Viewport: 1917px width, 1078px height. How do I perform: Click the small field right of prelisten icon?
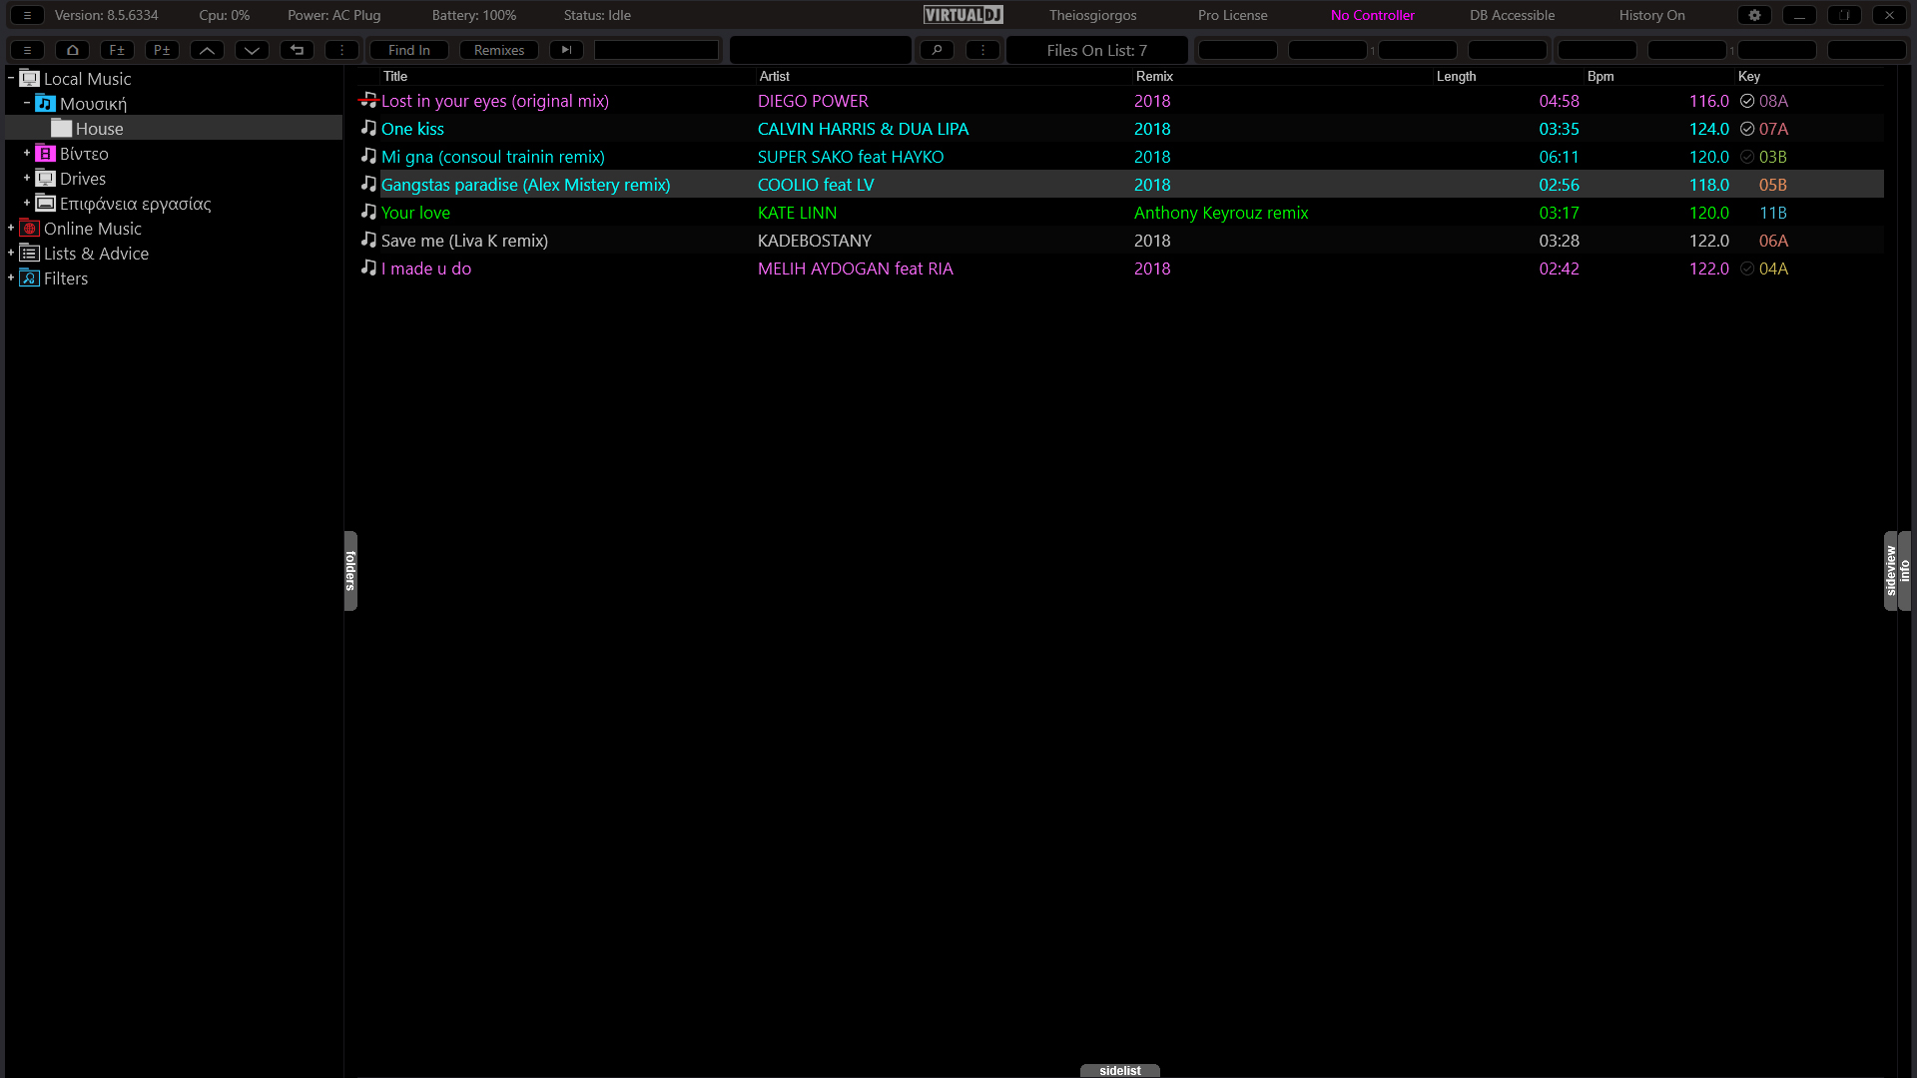(656, 50)
